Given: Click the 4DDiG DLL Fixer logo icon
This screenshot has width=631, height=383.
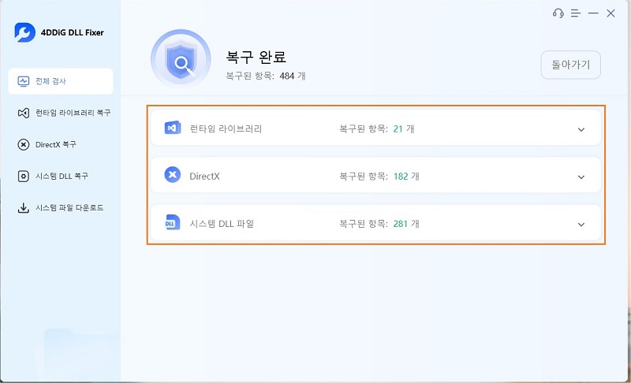Looking at the screenshot, I should [25, 32].
